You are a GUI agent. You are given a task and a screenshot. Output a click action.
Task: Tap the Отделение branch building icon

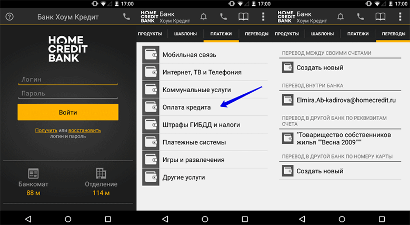pyautogui.click(x=101, y=173)
